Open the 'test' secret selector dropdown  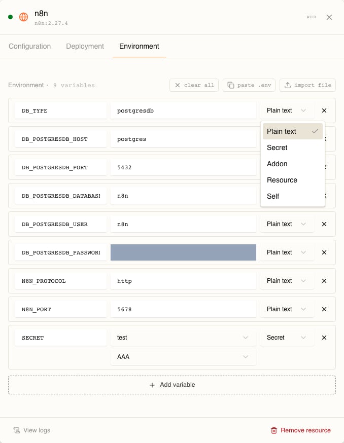coord(183,338)
